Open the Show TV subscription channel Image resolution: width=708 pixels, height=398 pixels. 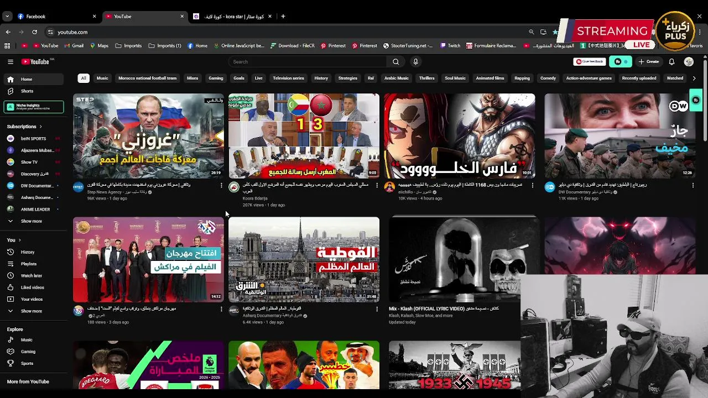pyautogui.click(x=33, y=162)
